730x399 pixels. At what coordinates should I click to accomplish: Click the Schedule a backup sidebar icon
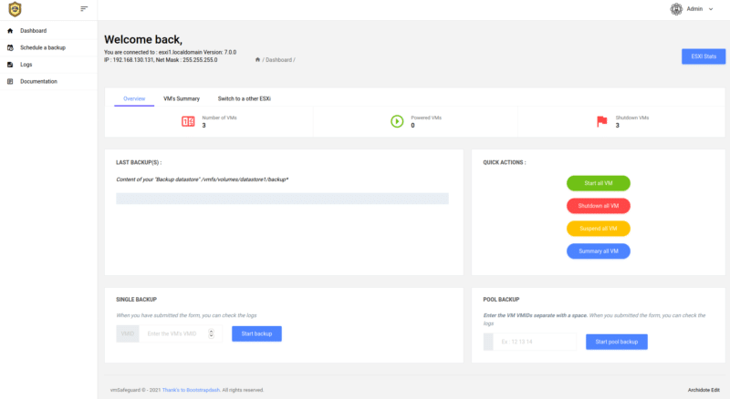[10, 47]
